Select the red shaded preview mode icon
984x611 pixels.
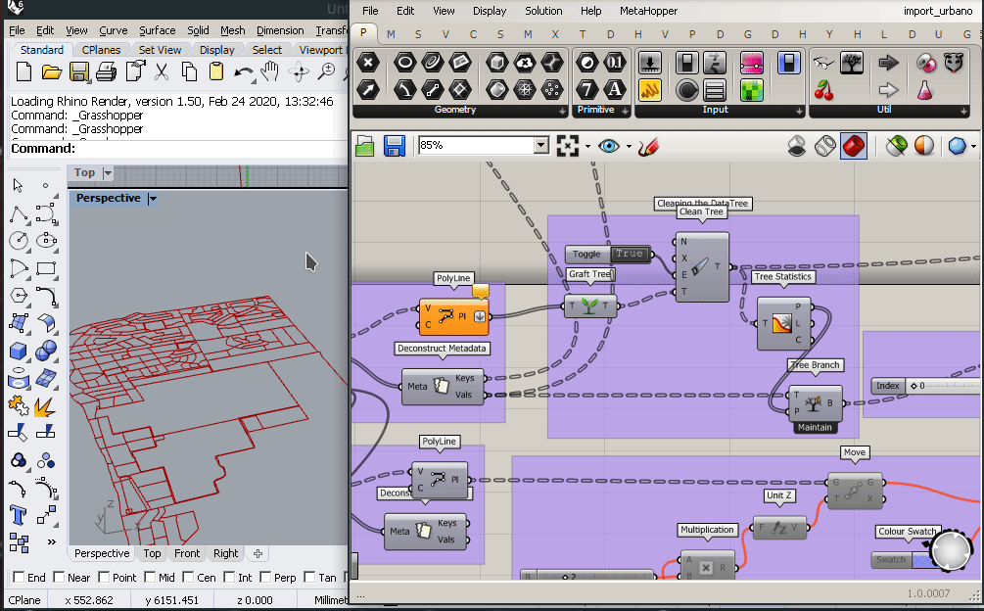[854, 147]
